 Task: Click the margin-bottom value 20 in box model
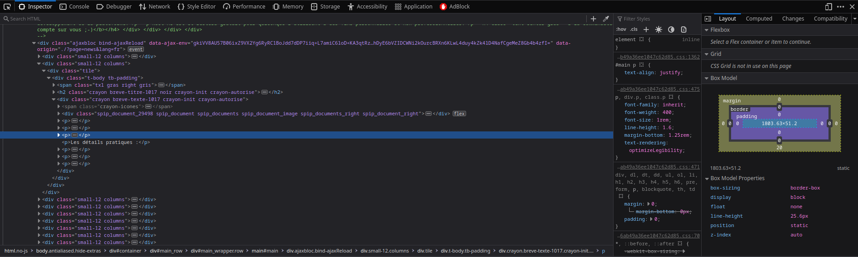tap(779, 147)
